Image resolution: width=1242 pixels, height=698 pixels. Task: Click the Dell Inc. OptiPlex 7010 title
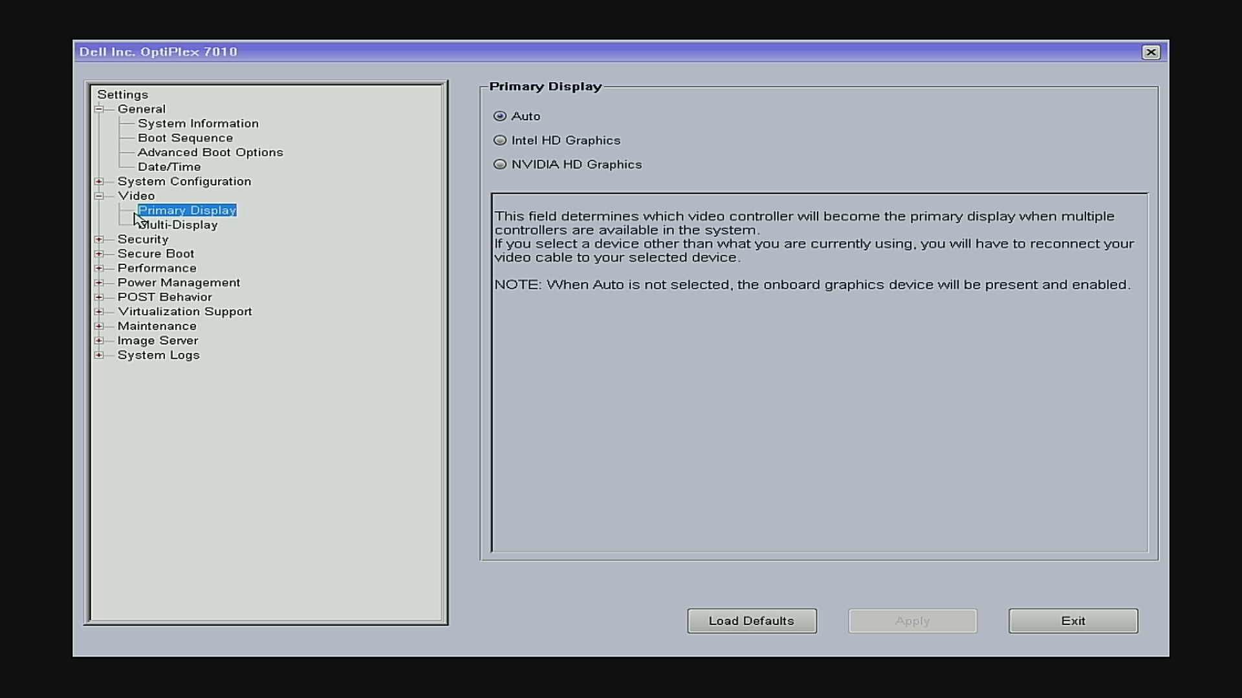tap(158, 52)
